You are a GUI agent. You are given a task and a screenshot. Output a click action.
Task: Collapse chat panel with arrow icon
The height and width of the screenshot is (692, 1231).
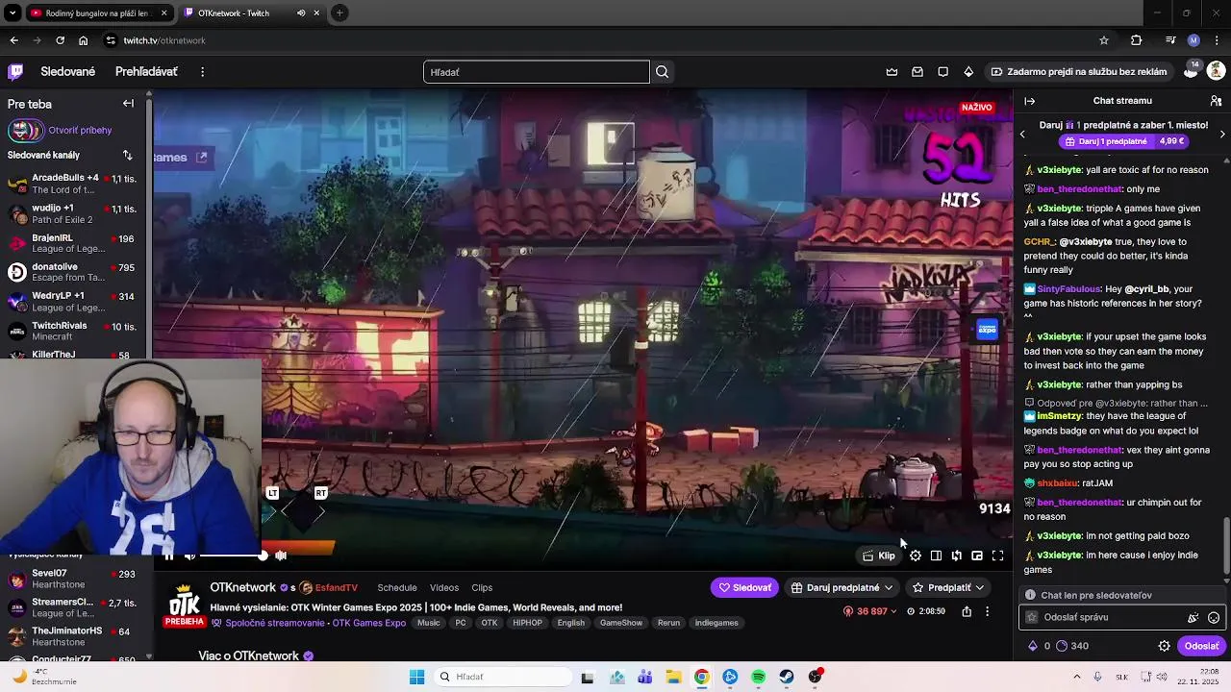pyautogui.click(x=1029, y=101)
